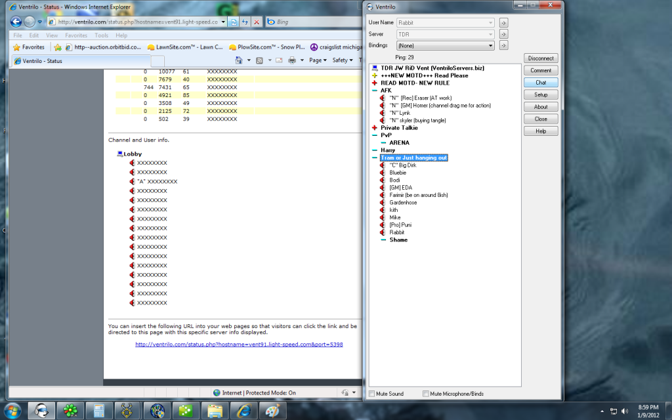Open the Safety menu dropdown in IE
The height and width of the screenshot is (420, 672).
[x=343, y=60]
